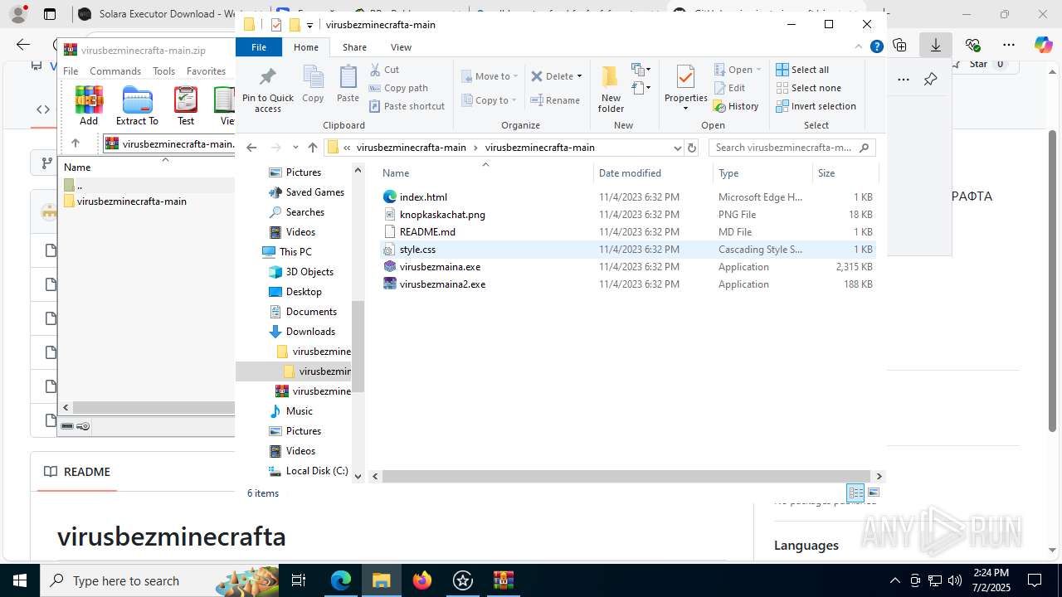Open the New item dropdown in ribbon
1062x597 pixels.
click(641, 70)
